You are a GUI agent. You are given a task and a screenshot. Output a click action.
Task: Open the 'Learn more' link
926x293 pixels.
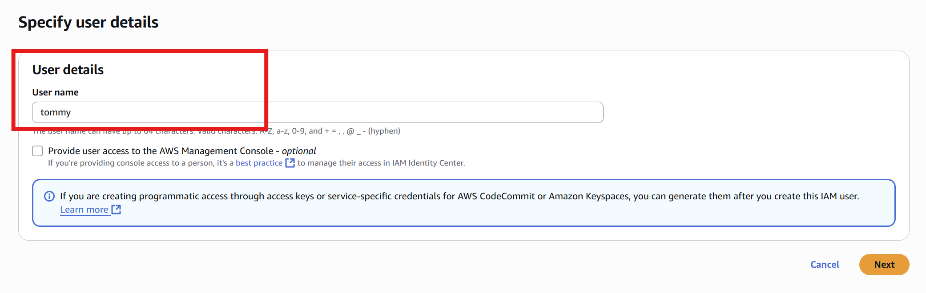coord(84,210)
